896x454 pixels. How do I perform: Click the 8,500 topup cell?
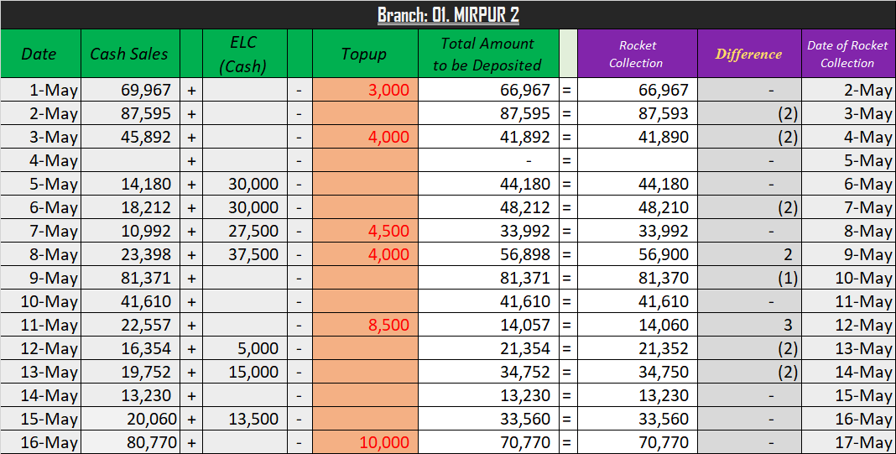point(365,325)
